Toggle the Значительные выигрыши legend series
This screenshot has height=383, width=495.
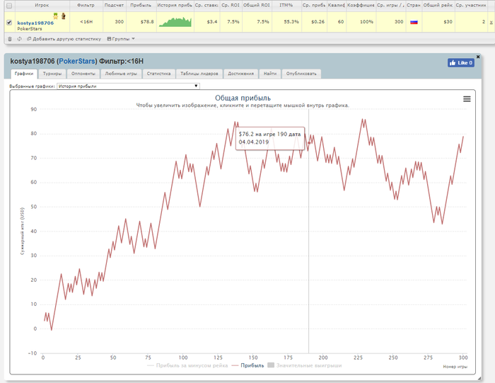point(305,365)
